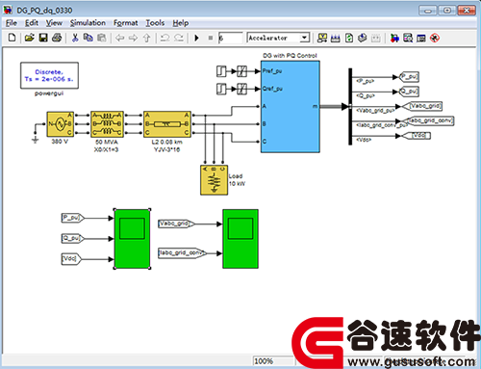
Task: Go up to parent system arrow
Action: 147,38
